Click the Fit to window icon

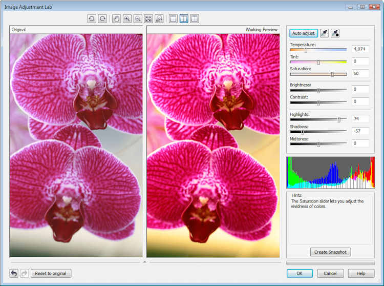click(148, 18)
